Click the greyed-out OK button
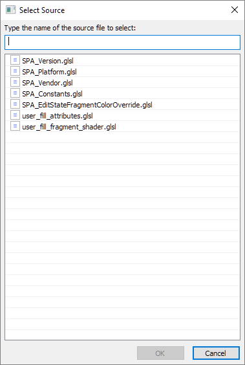This screenshot has height=365, width=245. click(x=160, y=353)
